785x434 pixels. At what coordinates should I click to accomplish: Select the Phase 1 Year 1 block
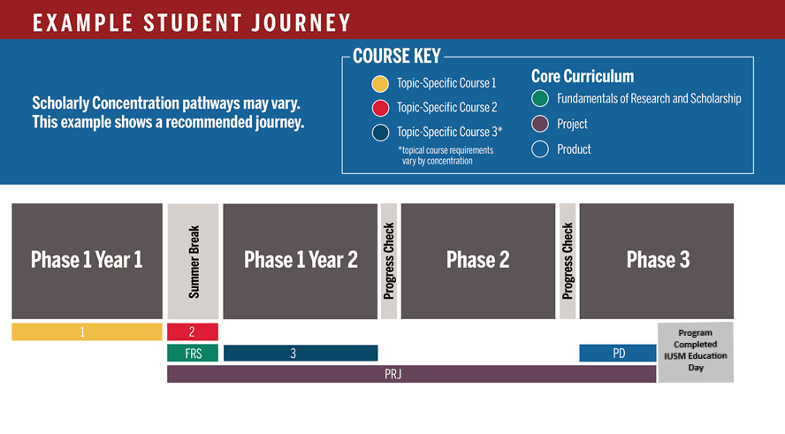click(x=87, y=261)
